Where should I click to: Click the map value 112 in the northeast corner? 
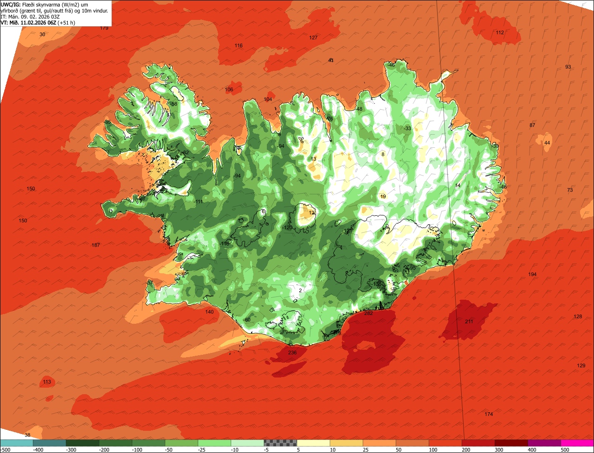tap(500, 32)
